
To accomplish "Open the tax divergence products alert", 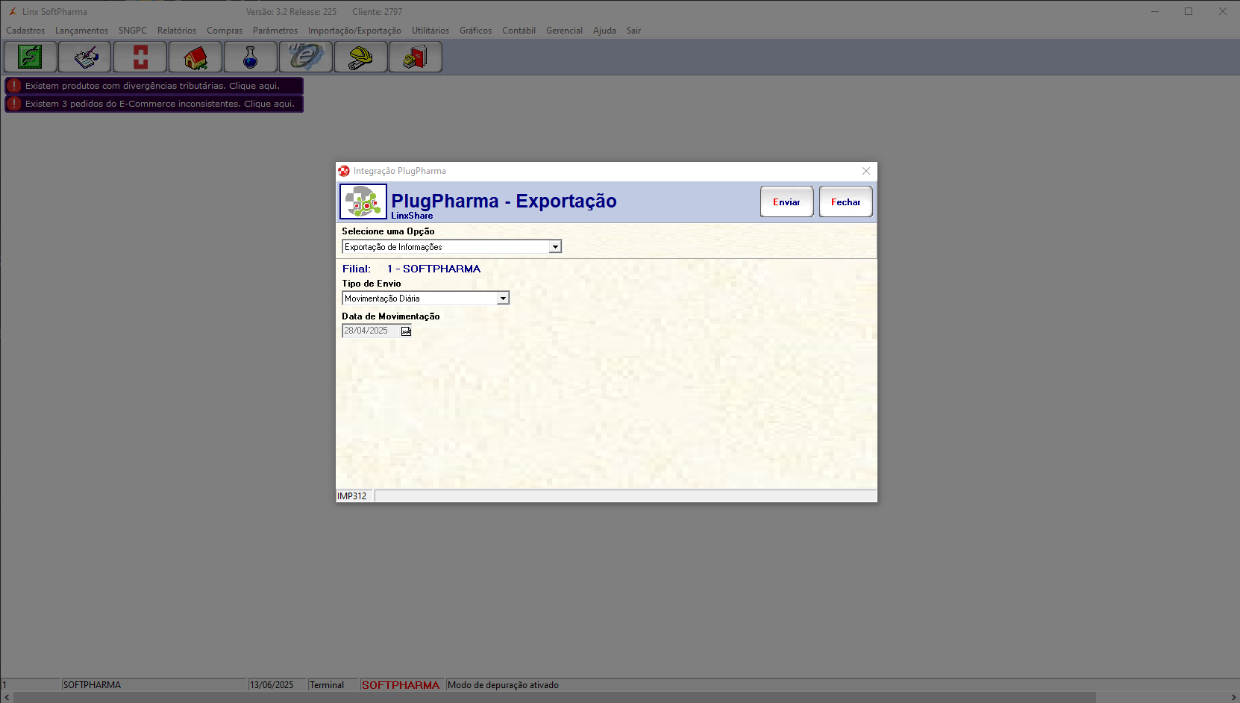I will [x=154, y=86].
